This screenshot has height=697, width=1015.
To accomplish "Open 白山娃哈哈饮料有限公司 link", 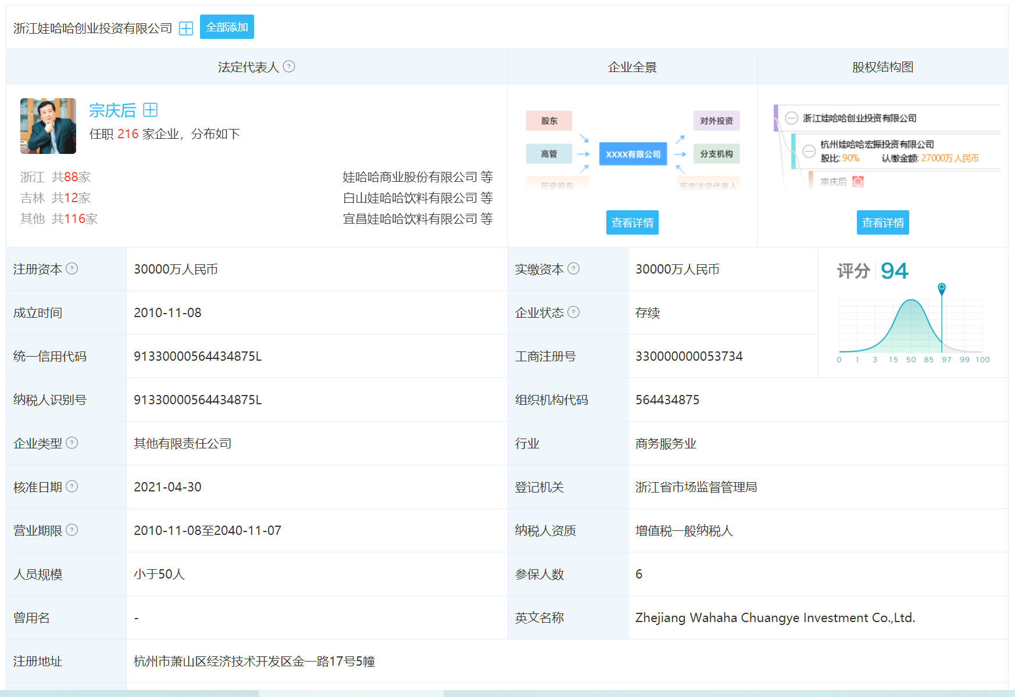I will coord(410,197).
